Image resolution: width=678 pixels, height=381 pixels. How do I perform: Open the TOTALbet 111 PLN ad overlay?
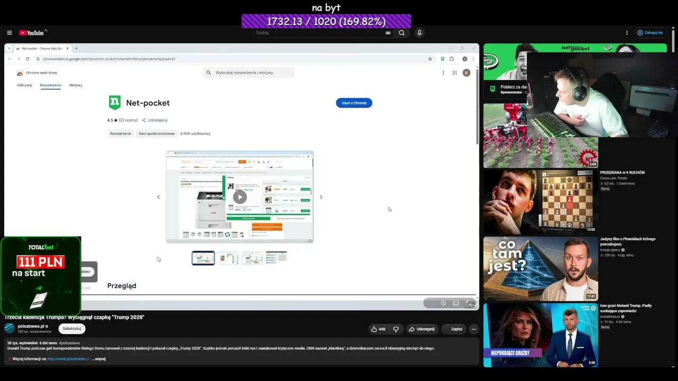(x=41, y=276)
